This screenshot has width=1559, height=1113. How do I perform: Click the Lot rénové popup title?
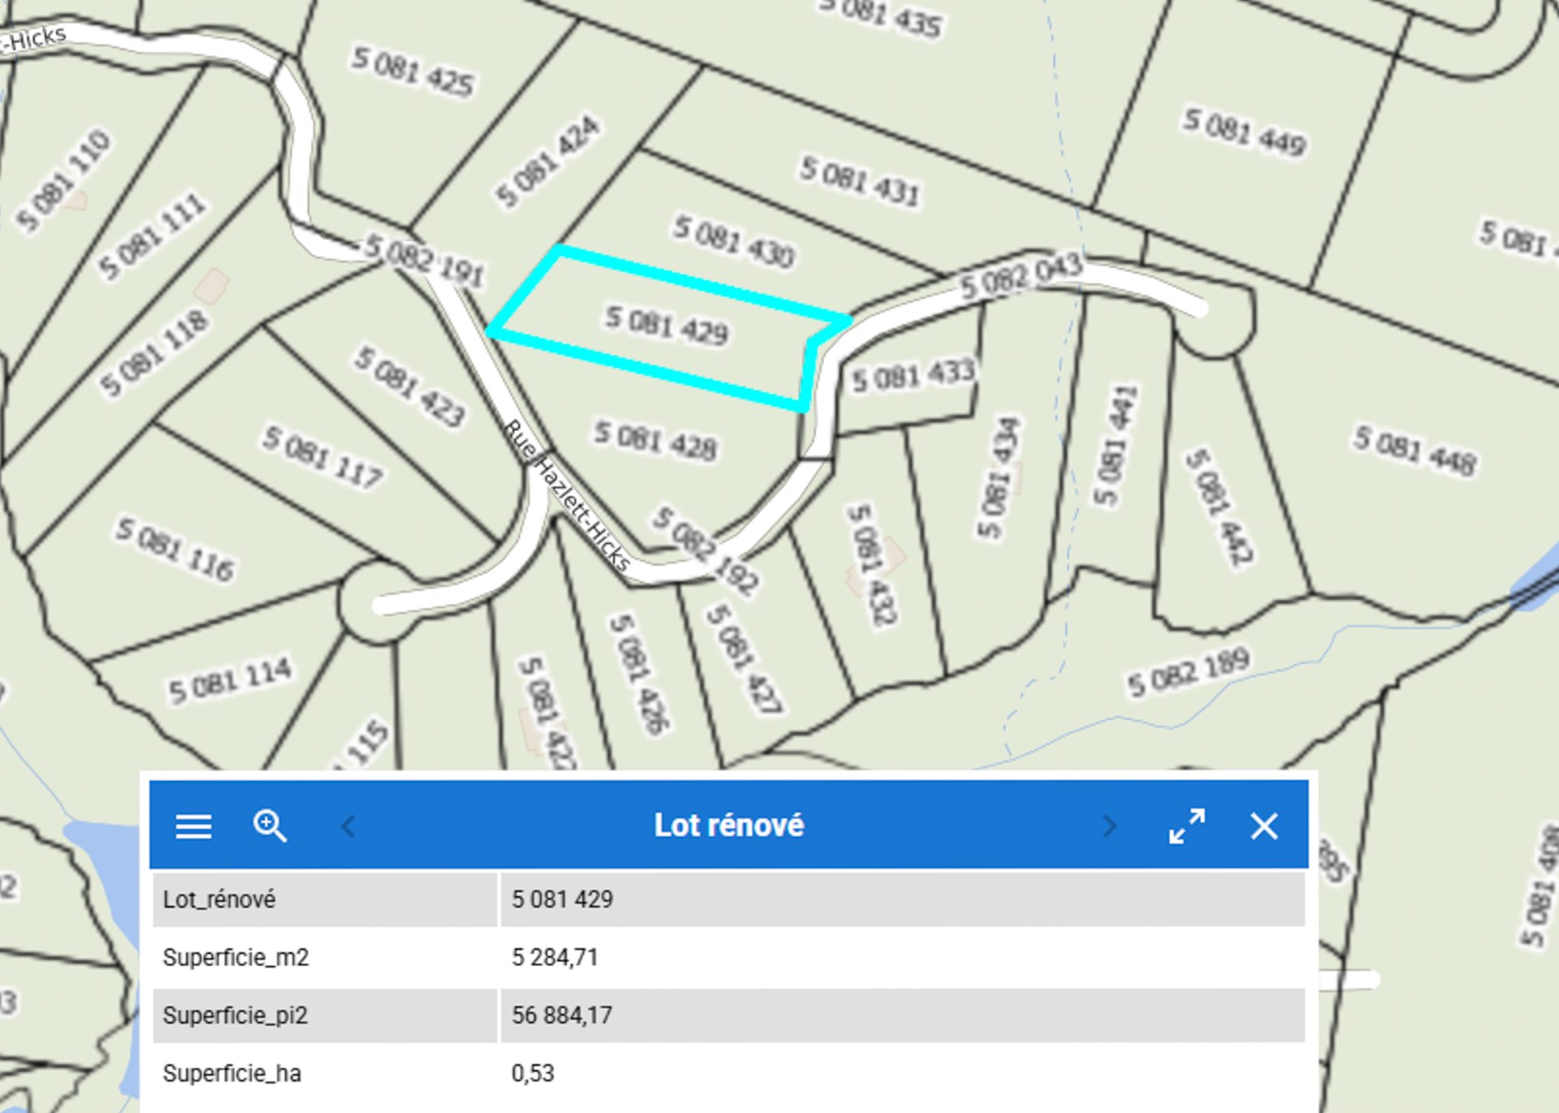tap(728, 826)
